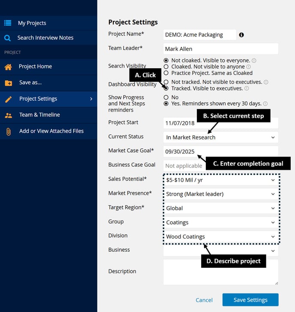Screen dimensions: 295x312
Task: Select 'Practice Project. Same as Cloaked' radio
Action: 166,73
